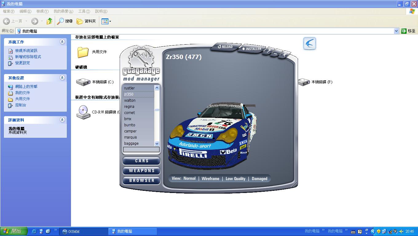Screen dimensions: 418x236
Task: Select walton in the car list
Action: 139,100
